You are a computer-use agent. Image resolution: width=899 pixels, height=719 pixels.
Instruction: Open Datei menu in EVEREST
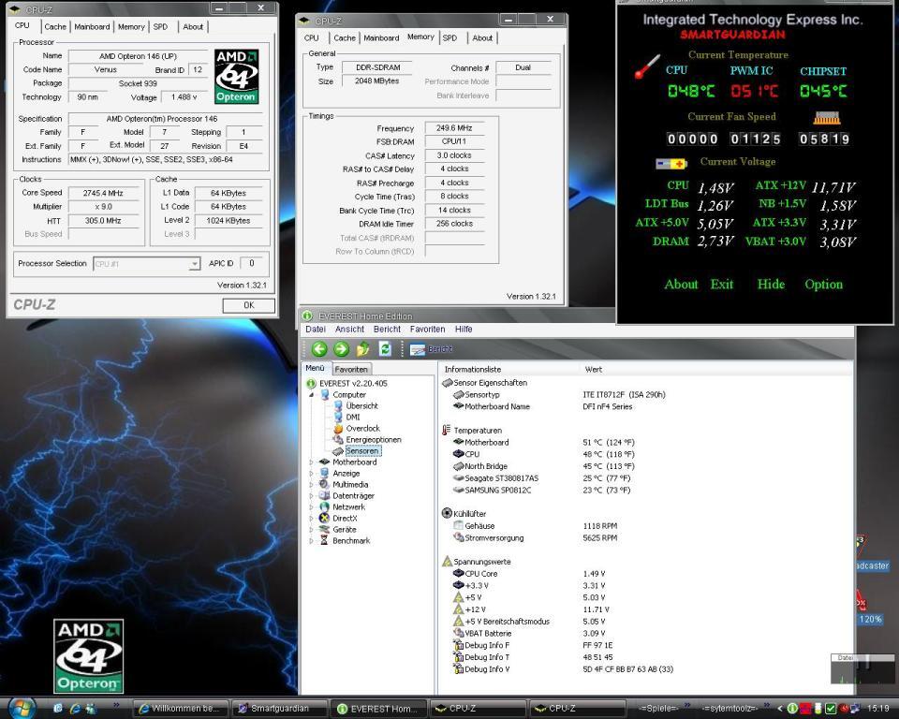316,330
